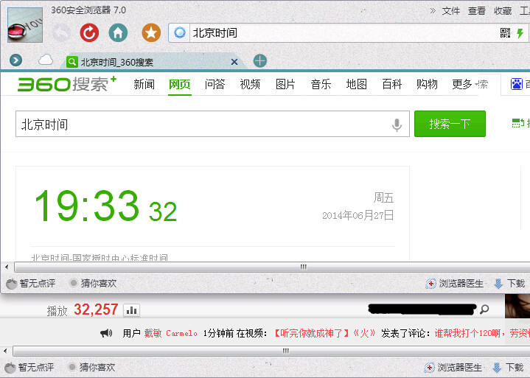This screenshot has width=530, height=378.
Task: Click the date 2014年06月27日
Action: [x=358, y=215]
